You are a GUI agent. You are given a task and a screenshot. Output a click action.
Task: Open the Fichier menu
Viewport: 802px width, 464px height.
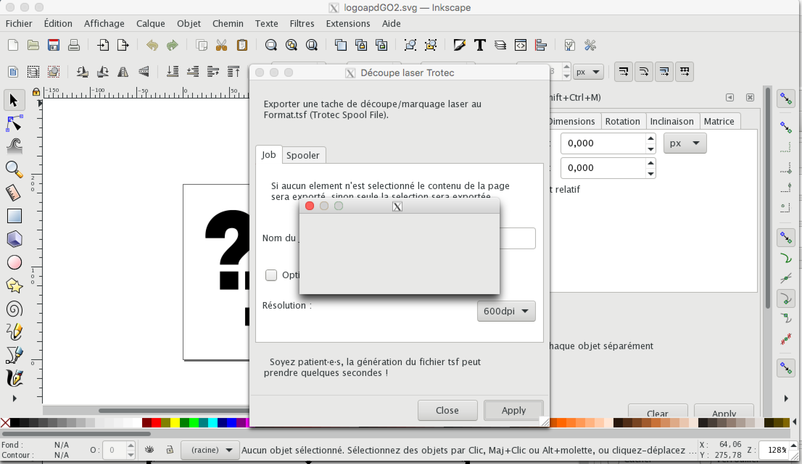[19, 24]
